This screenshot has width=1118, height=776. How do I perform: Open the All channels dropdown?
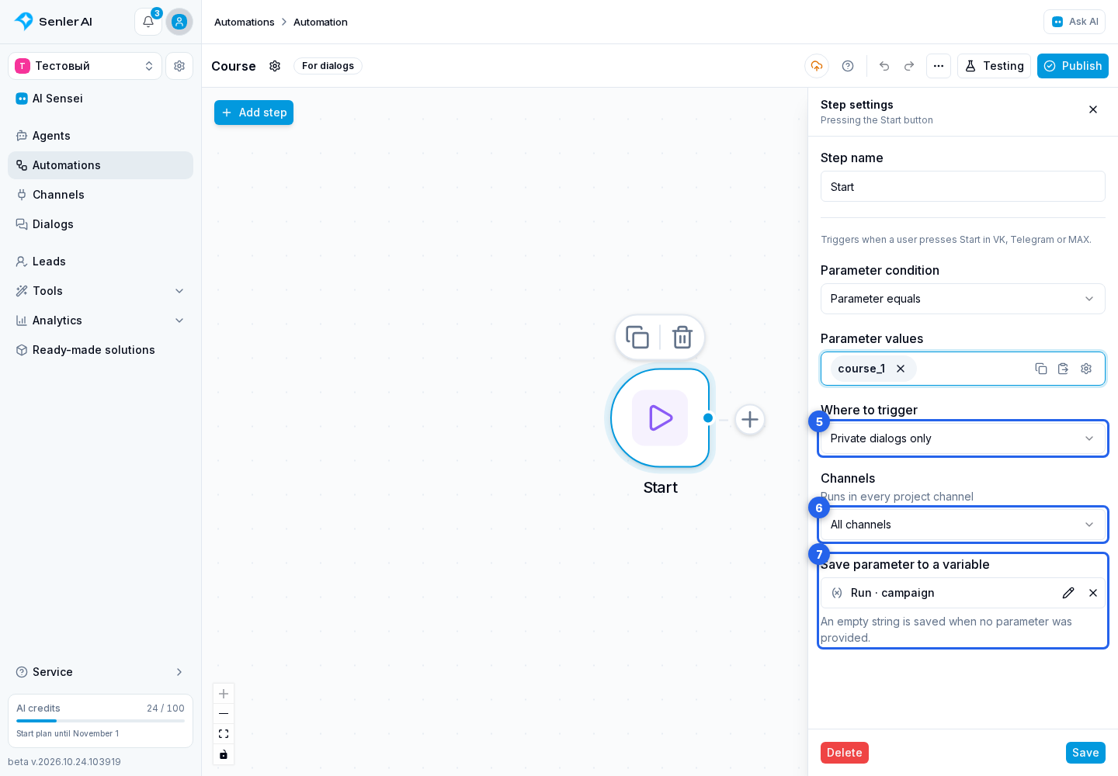[963, 525]
